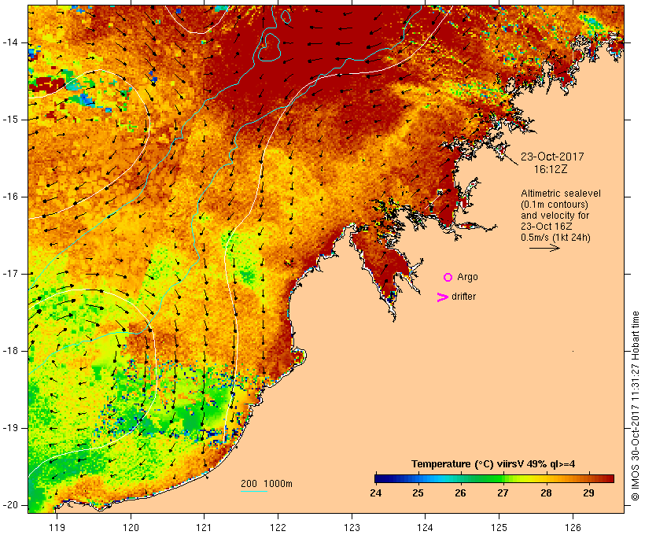Click the '23-Oct 16Z' text line

click(546, 227)
